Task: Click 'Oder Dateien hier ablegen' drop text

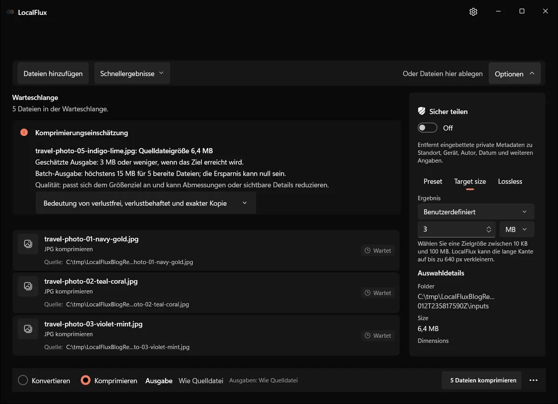Action: click(443, 73)
